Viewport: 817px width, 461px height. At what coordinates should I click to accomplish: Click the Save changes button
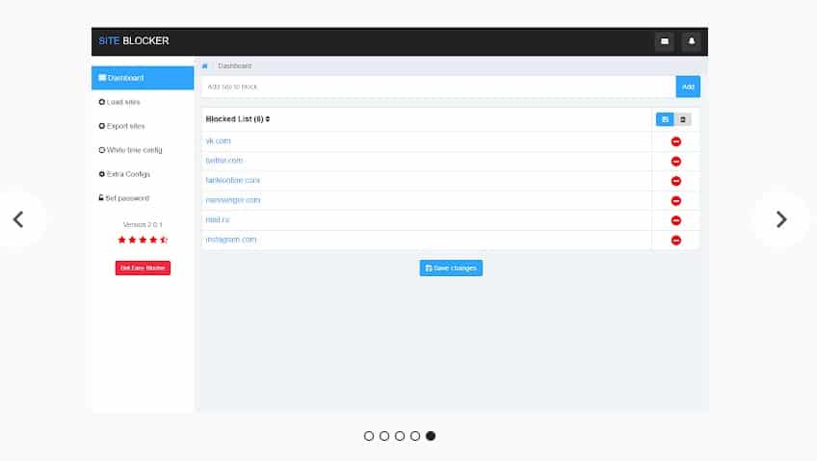point(451,268)
